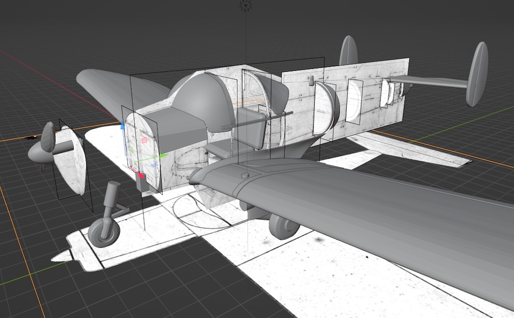Select the far right vertical tail fin

pos(477,74)
